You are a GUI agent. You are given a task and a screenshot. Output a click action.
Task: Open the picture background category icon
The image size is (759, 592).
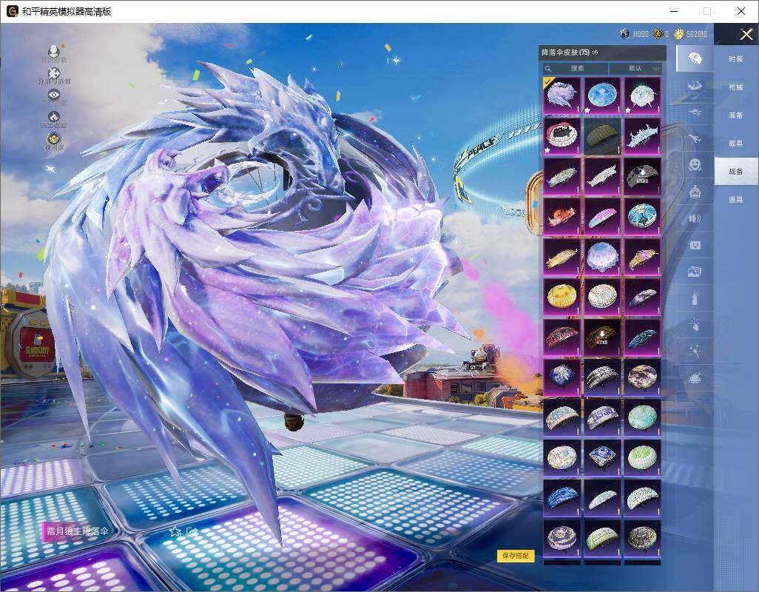[695, 272]
